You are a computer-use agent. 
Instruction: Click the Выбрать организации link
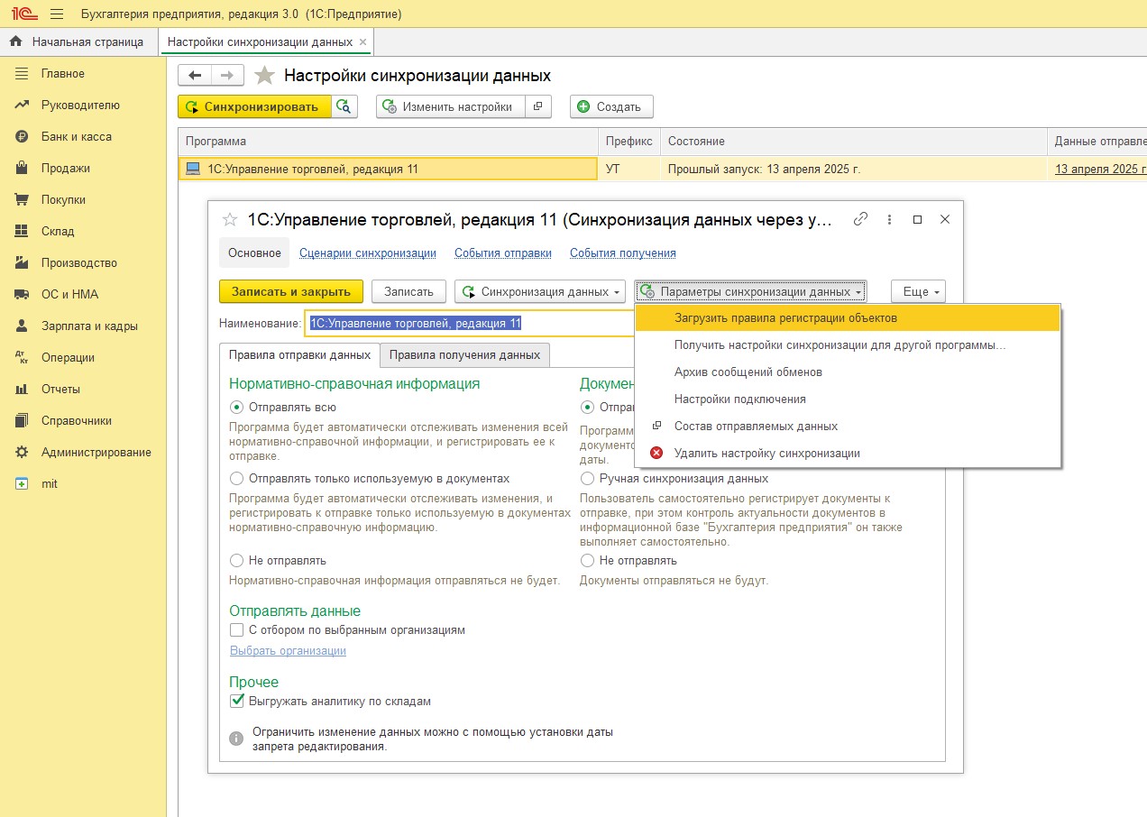click(288, 651)
